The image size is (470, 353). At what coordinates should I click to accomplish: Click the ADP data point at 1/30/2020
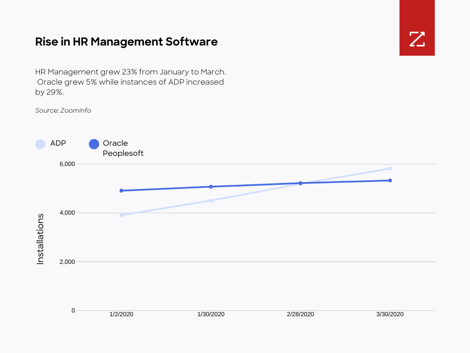tap(211, 200)
